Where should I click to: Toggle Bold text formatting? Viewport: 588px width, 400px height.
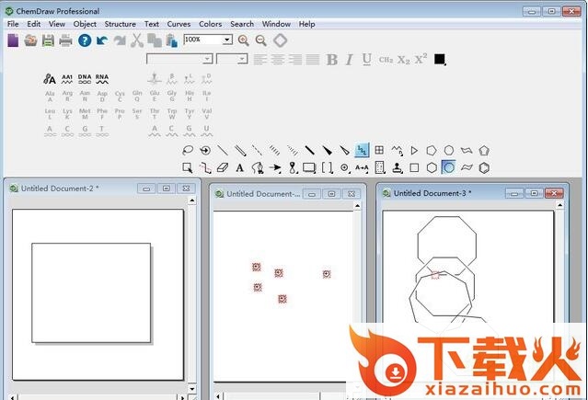click(x=332, y=60)
